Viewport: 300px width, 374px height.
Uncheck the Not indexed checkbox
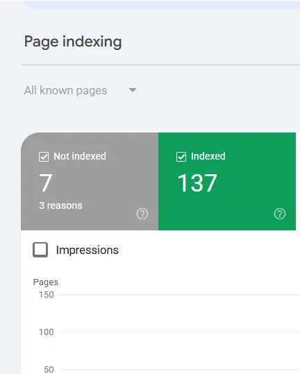(44, 157)
